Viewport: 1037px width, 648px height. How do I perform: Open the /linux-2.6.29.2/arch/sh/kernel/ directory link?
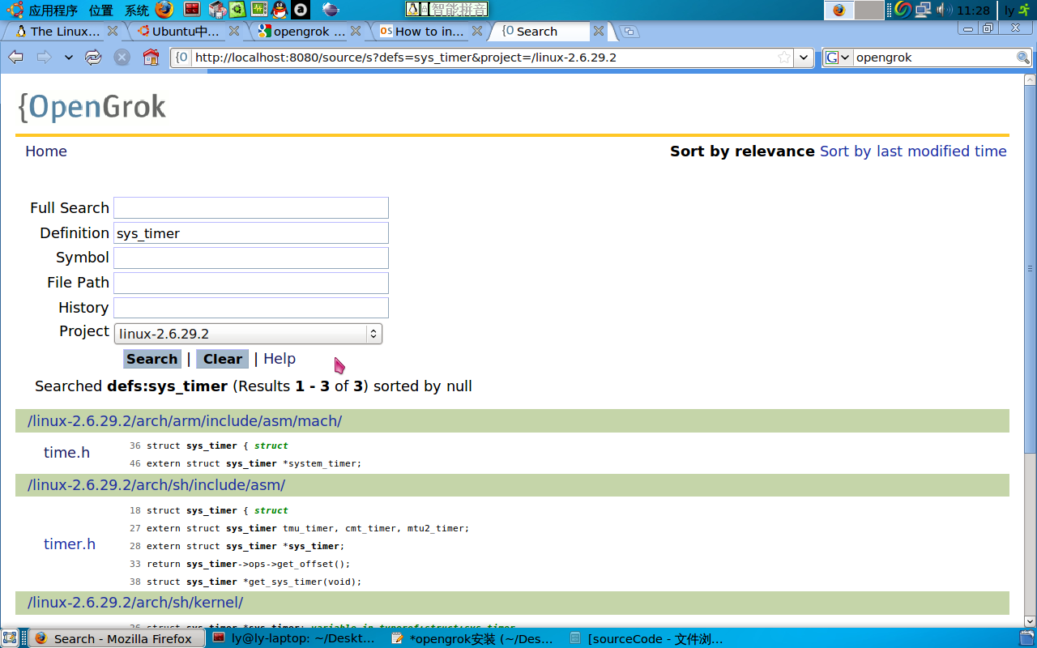pos(135,603)
